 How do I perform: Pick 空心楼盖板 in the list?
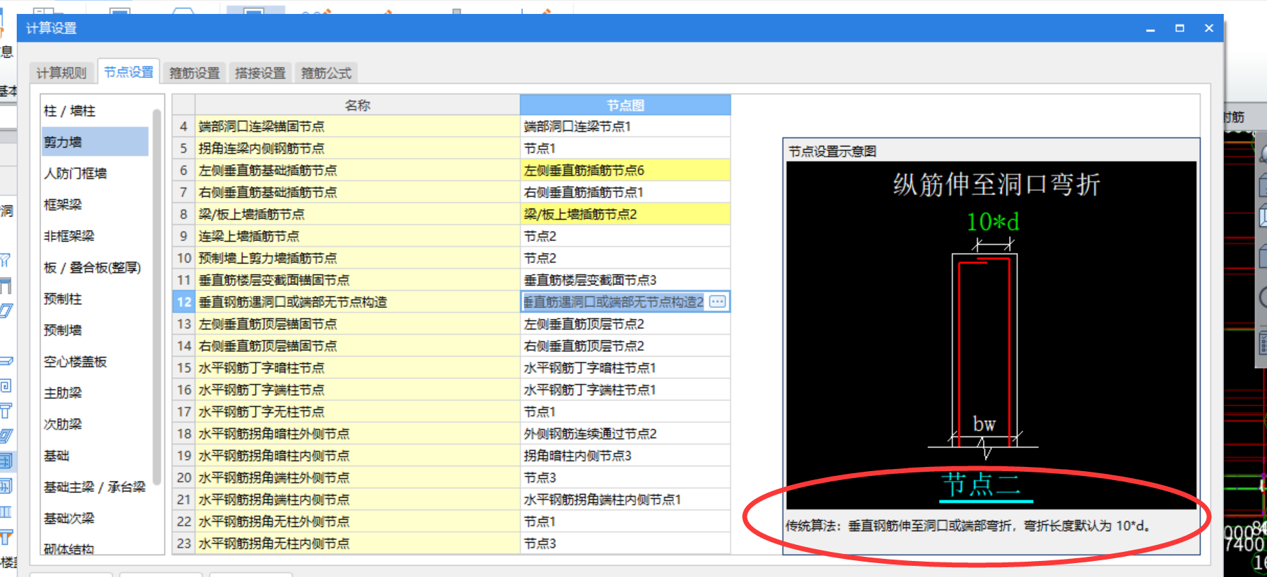95,362
